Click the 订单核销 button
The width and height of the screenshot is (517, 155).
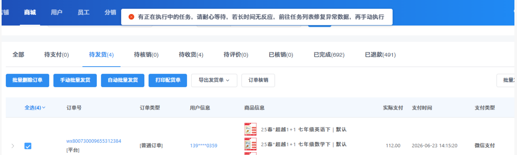(x=258, y=80)
